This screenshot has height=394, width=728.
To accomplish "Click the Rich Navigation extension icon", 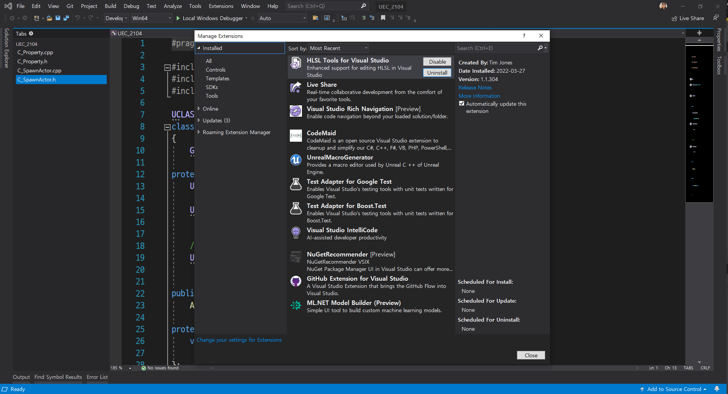I will click(x=296, y=111).
